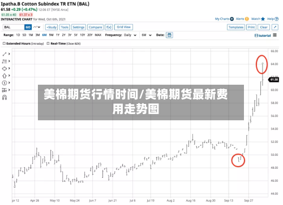
Task: Select the measure/range drawing tool
Action: [5, 90]
